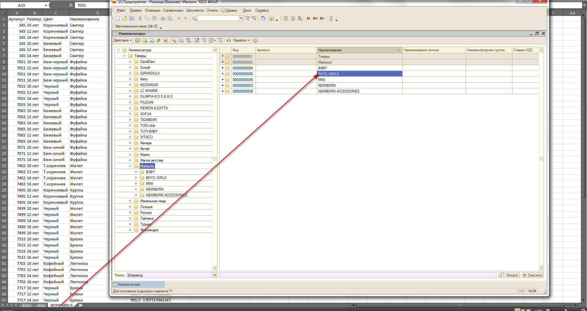Switch to the MINI sheet tab
Image resolution: width=587 pixels, height=311 pixels.
point(41,305)
